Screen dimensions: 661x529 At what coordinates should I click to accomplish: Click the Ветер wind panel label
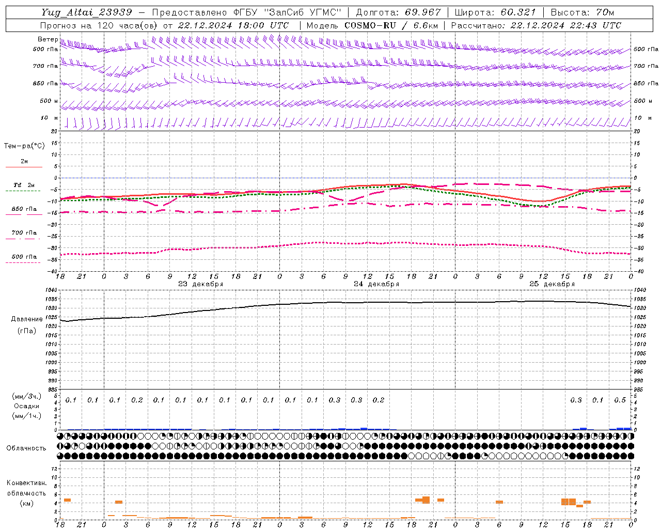click(x=48, y=39)
